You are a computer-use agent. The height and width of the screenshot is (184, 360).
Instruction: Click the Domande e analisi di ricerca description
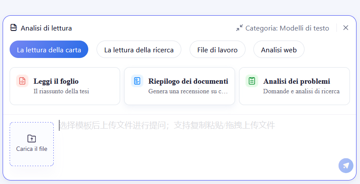pyautogui.click(x=301, y=92)
